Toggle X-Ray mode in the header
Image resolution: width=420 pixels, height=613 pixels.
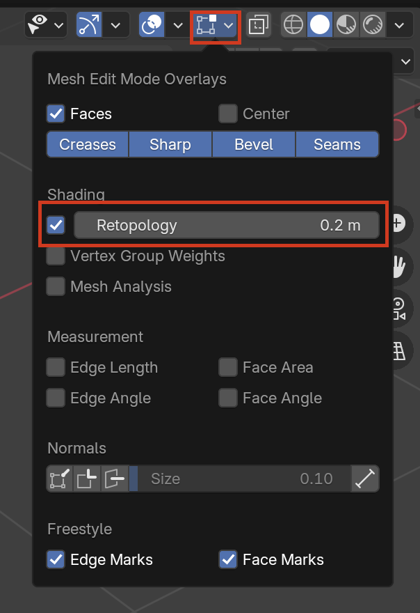coord(259,24)
